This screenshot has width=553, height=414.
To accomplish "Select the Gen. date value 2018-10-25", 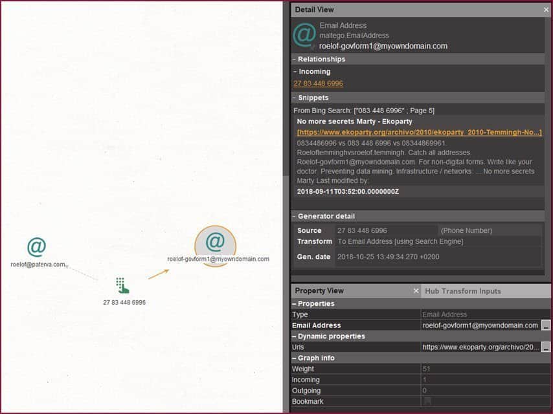I will coord(389,257).
